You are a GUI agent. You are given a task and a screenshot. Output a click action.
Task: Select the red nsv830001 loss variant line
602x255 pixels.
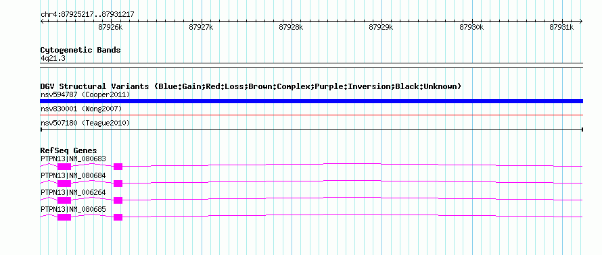(311, 115)
